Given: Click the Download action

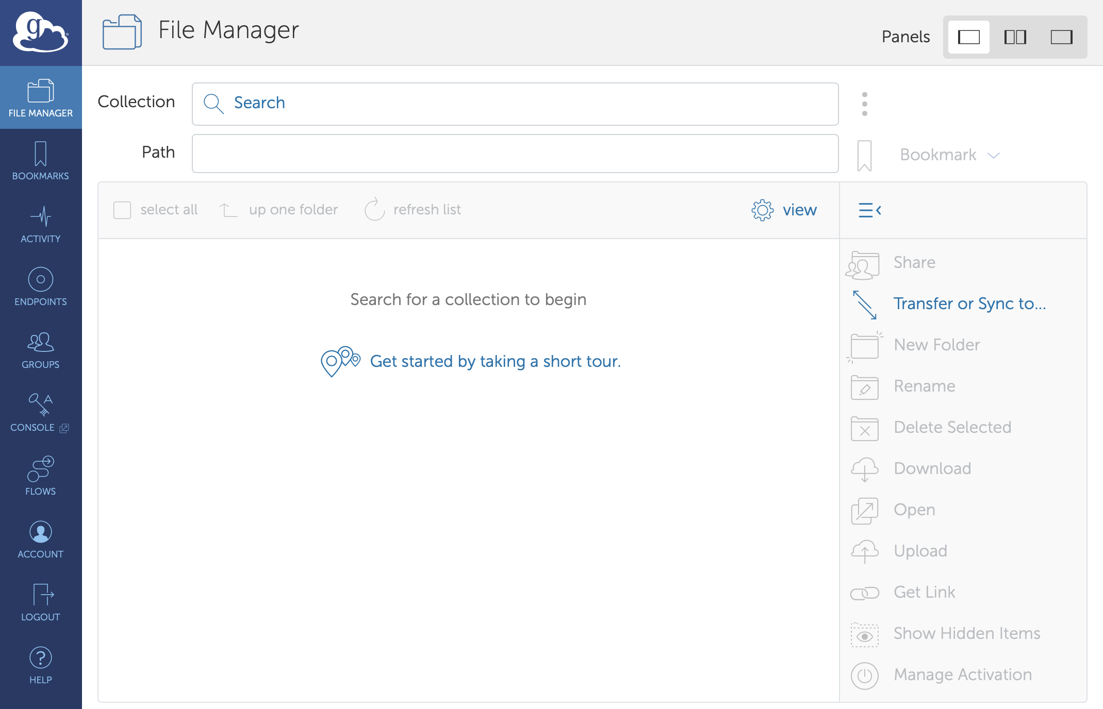Looking at the screenshot, I should [x=911, y=469].
